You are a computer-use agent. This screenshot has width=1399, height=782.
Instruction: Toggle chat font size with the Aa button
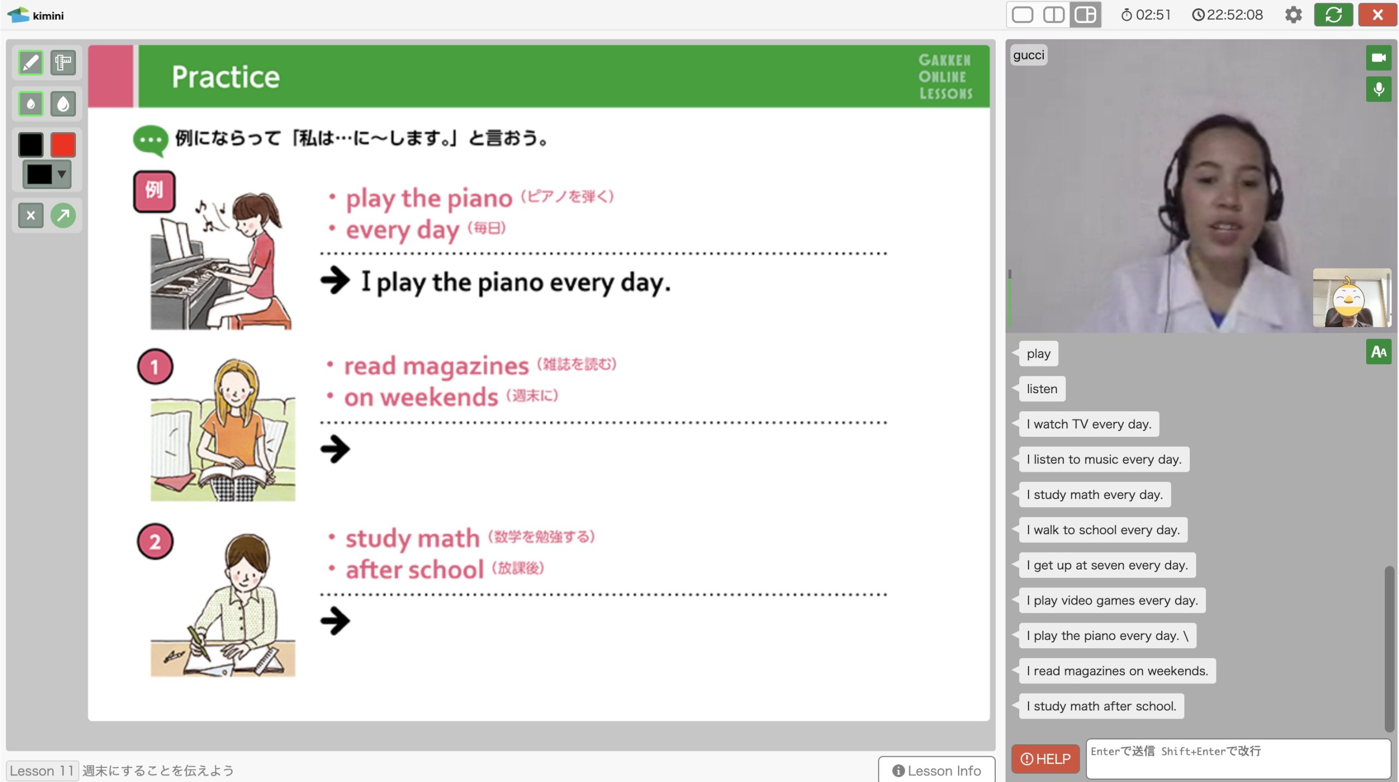coord(1379,352)
